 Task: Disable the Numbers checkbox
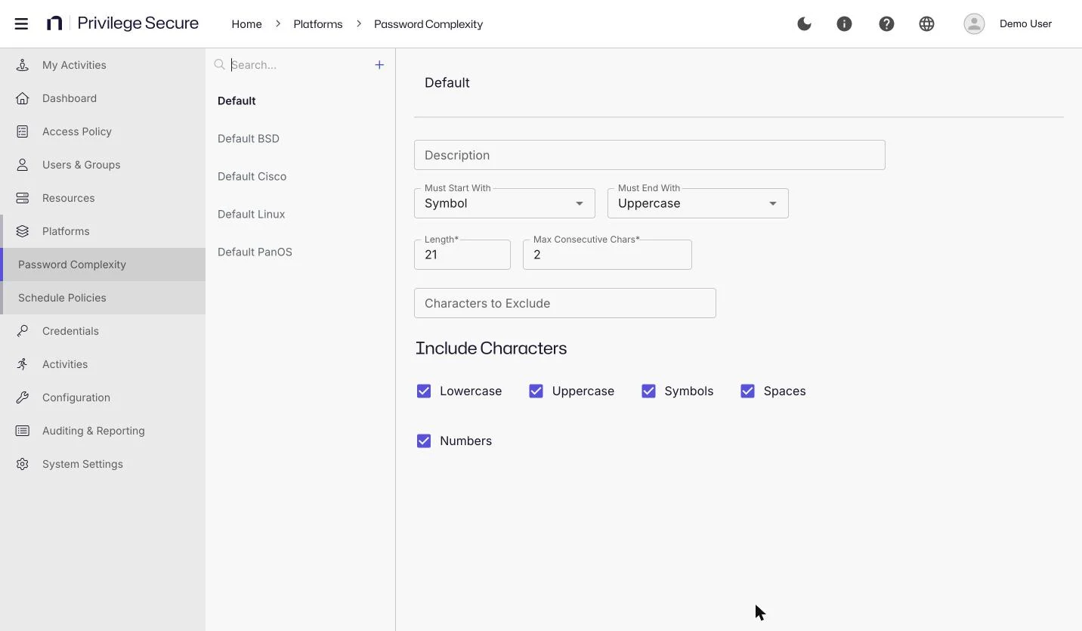(424, 441)
